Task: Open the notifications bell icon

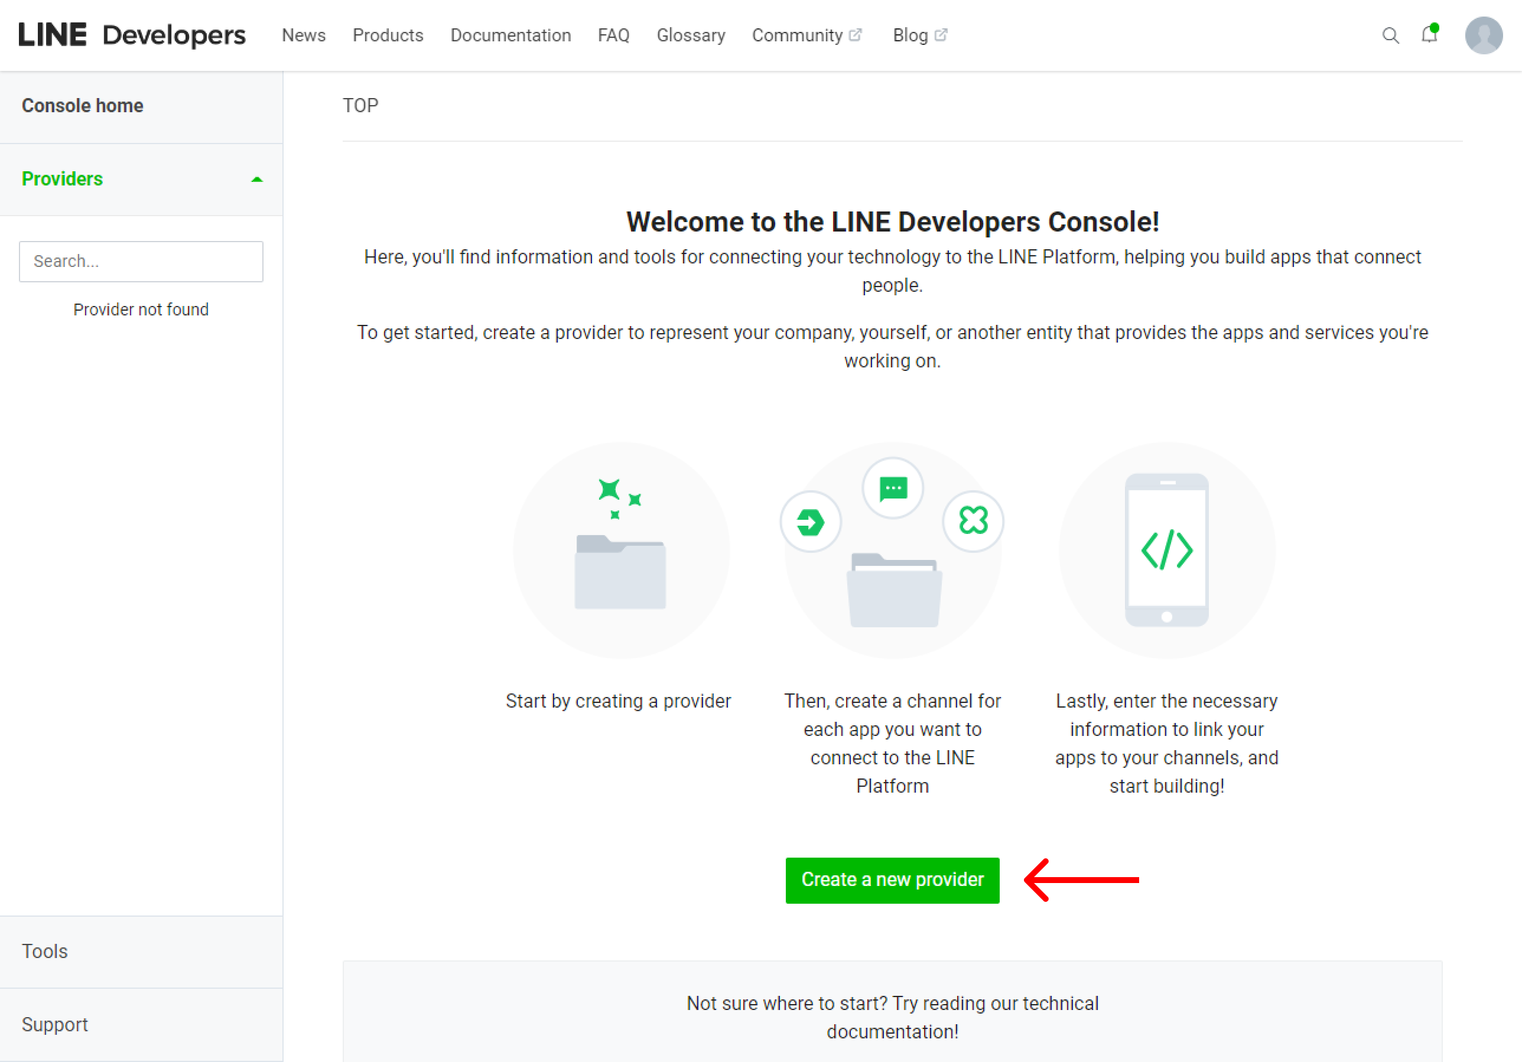Action: pos(1429,34)
